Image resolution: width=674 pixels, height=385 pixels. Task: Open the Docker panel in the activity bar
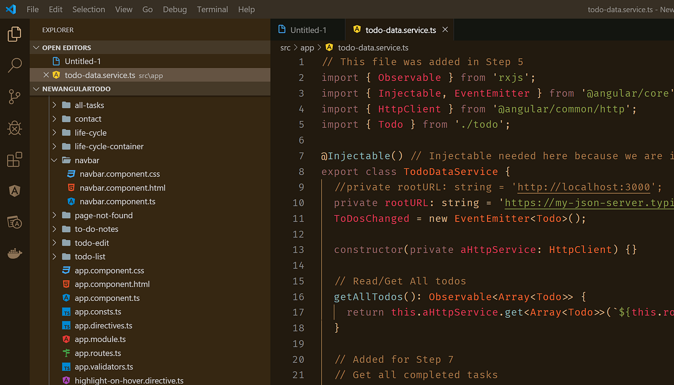[14, 253]
